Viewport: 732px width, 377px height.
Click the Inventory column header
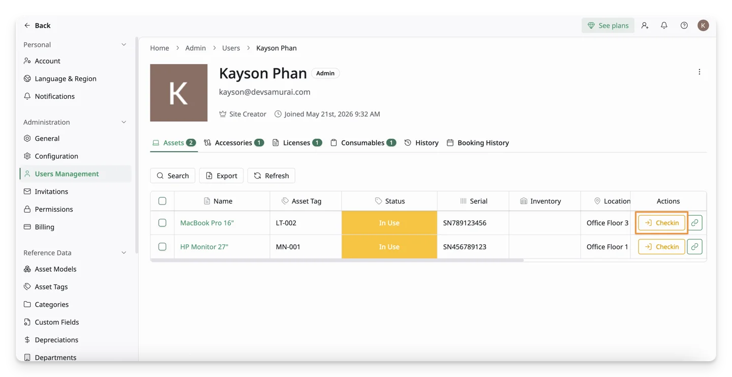click(x=544, y=201)
